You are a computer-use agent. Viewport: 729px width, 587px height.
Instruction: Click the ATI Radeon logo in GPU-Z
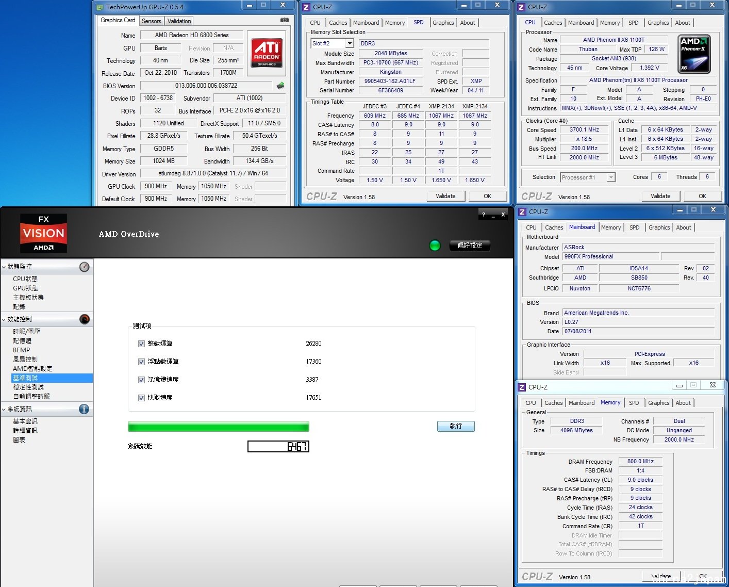267,53
